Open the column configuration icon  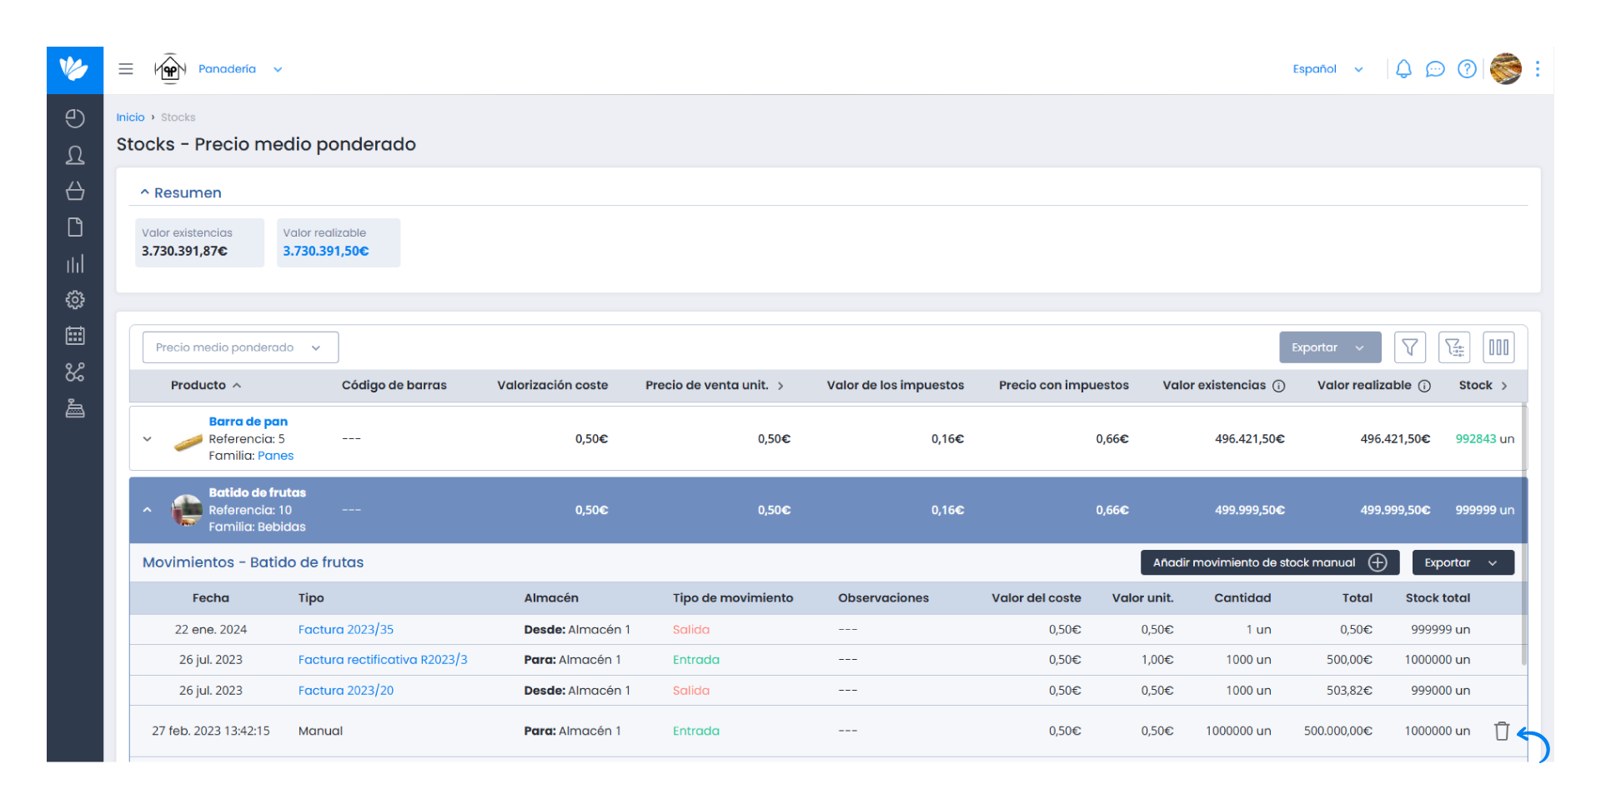coord(1498,347)
